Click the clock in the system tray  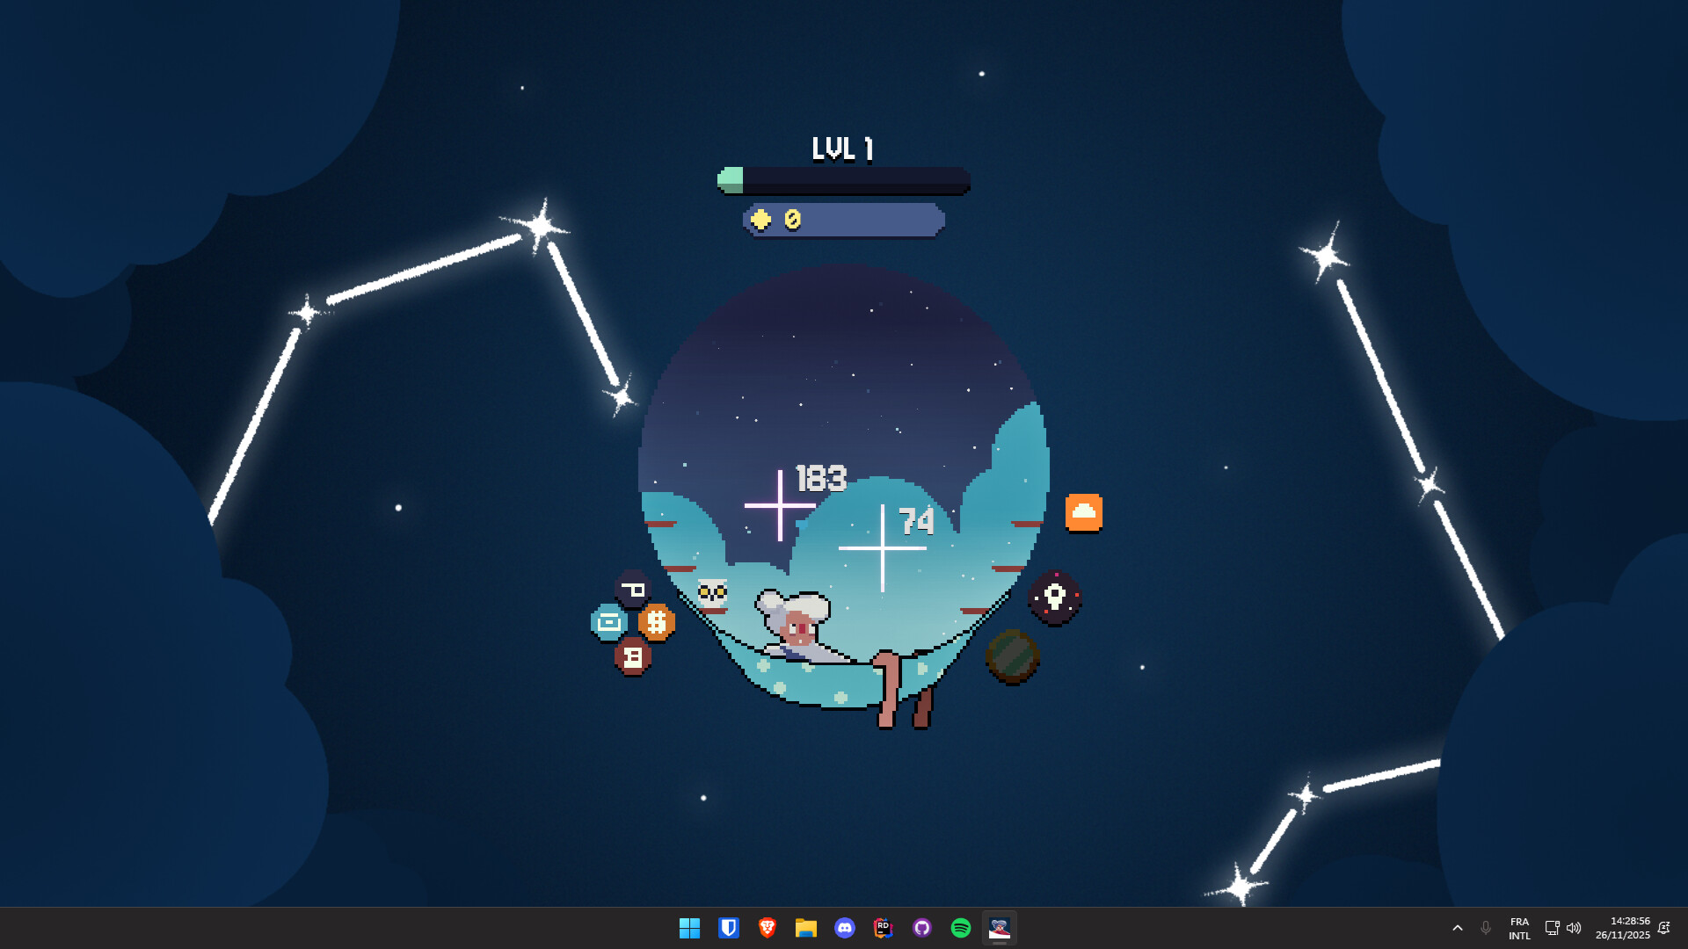(x=1622, y=928)
